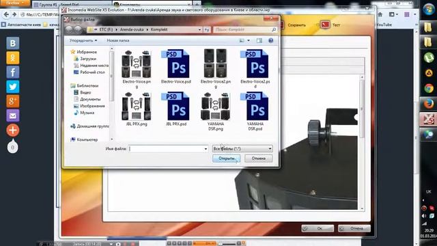This screenshot has width=437, height=246.
Task: Click Сохранить in WebSite X5 toolbar
Action: click(x=293, y=25)
